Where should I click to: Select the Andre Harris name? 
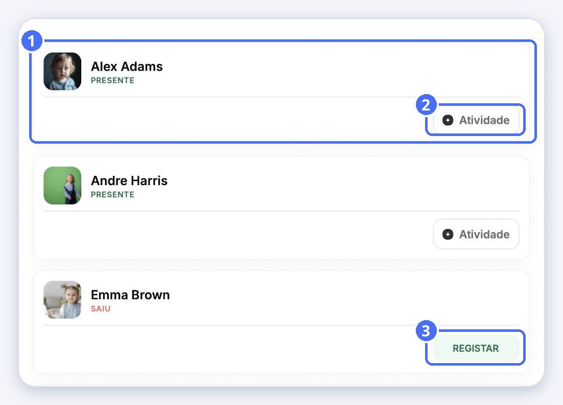point(129,181)
